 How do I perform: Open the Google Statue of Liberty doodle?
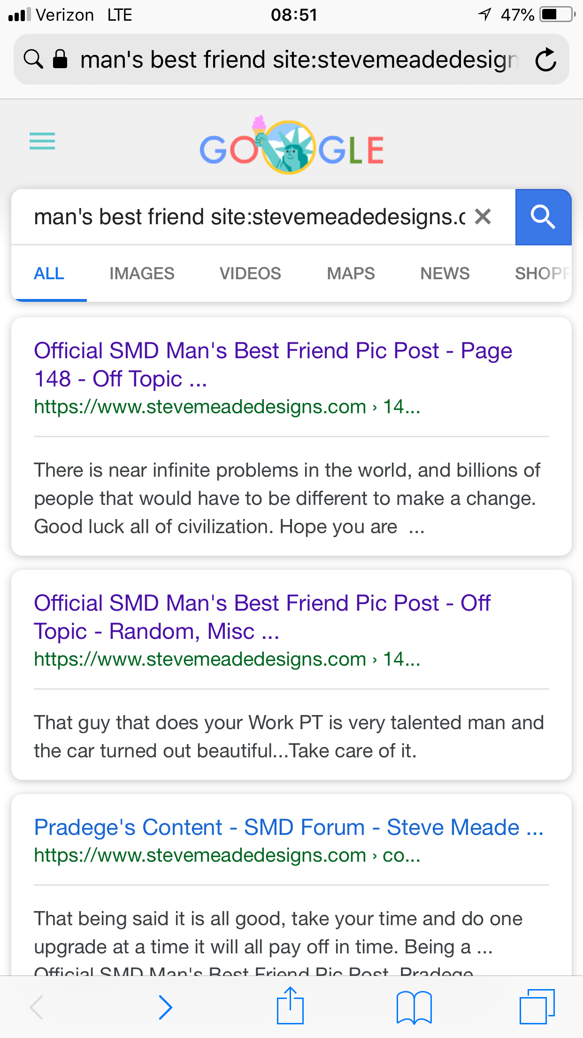point(291,145)
